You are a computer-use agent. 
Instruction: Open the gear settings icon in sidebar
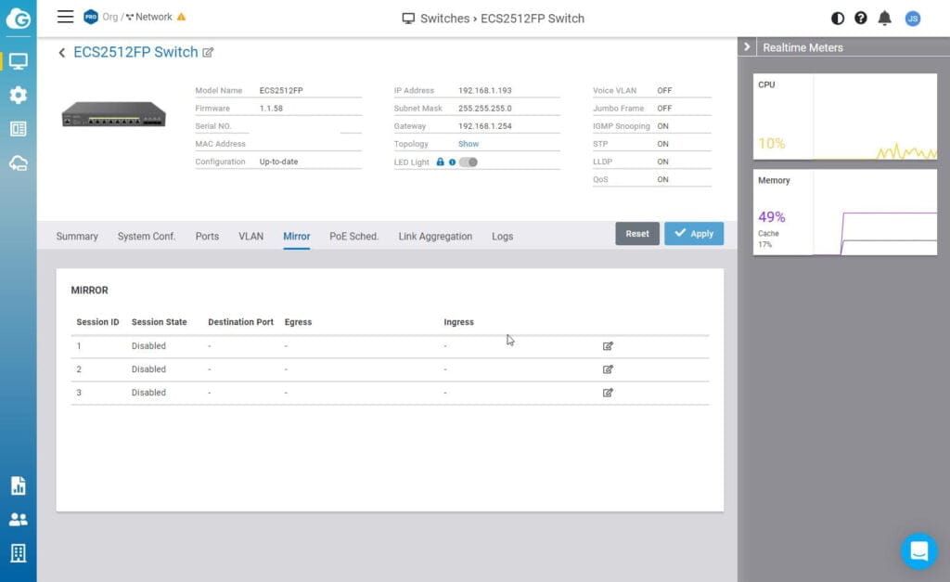coord(18,95)
